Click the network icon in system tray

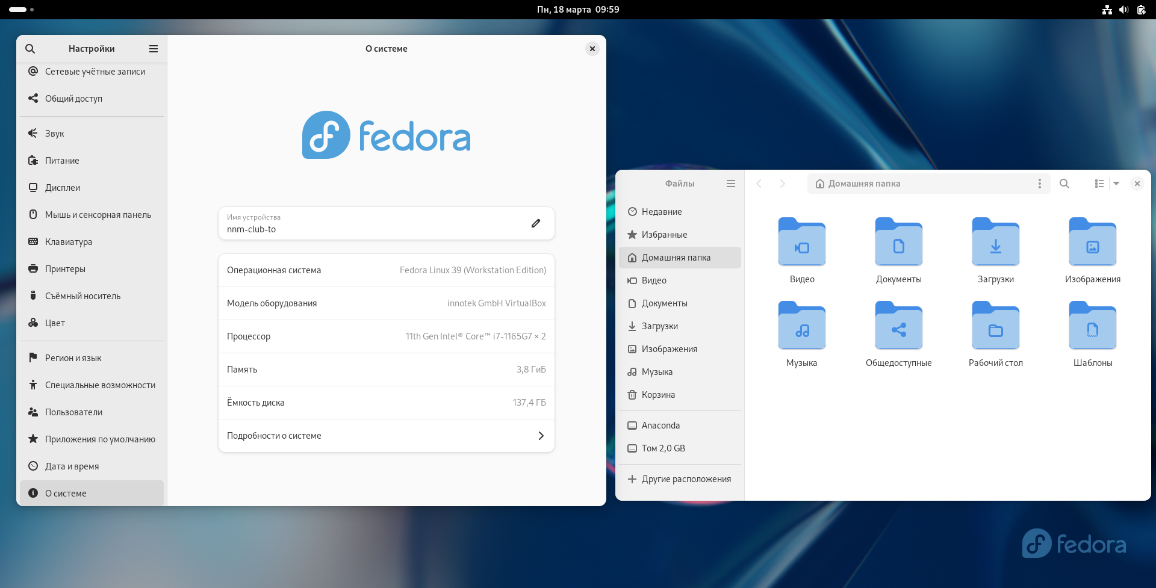(x=1107, y=10)
